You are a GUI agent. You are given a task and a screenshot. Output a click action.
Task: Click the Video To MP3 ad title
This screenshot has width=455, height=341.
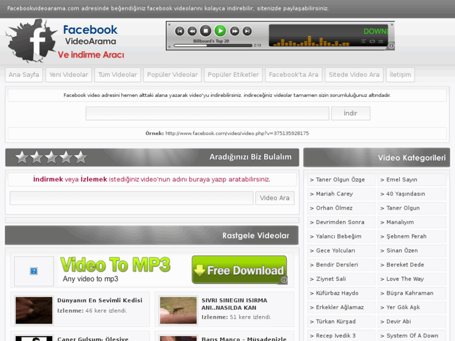pyautogui.click(x=116, y=265)
